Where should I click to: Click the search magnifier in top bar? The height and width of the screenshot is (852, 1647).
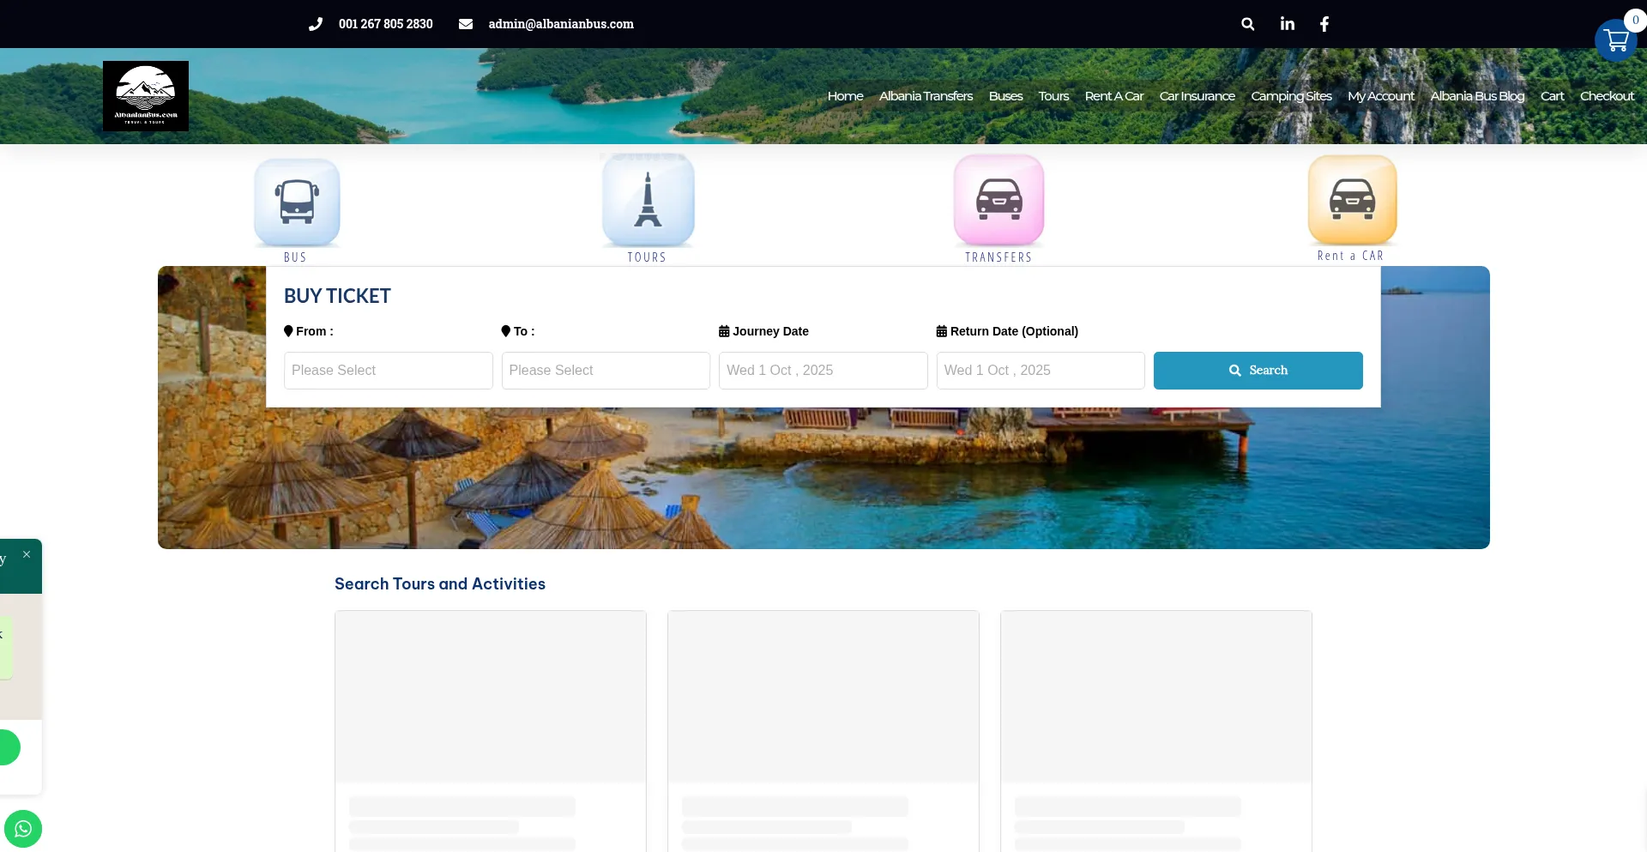point(1247,24)
